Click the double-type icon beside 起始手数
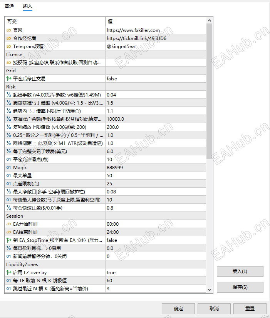 click(x=8, y=95)
